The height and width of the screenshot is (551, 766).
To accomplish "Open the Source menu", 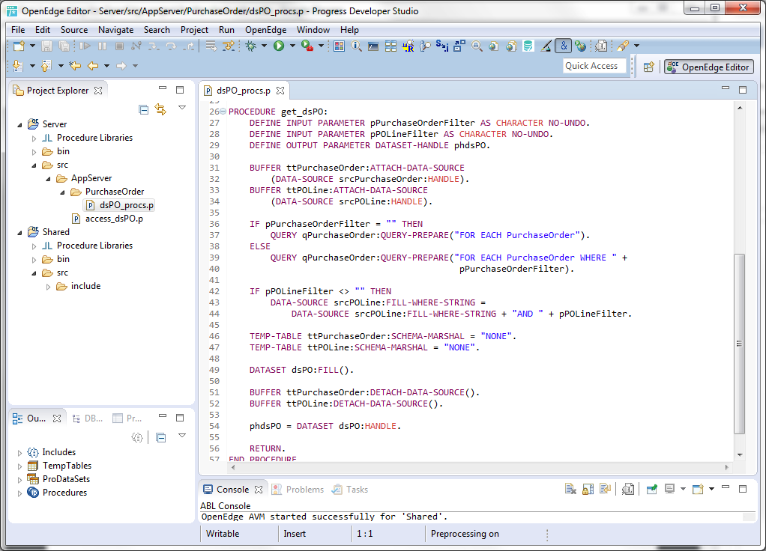I will pyautogui.click(x=74, y=30).
